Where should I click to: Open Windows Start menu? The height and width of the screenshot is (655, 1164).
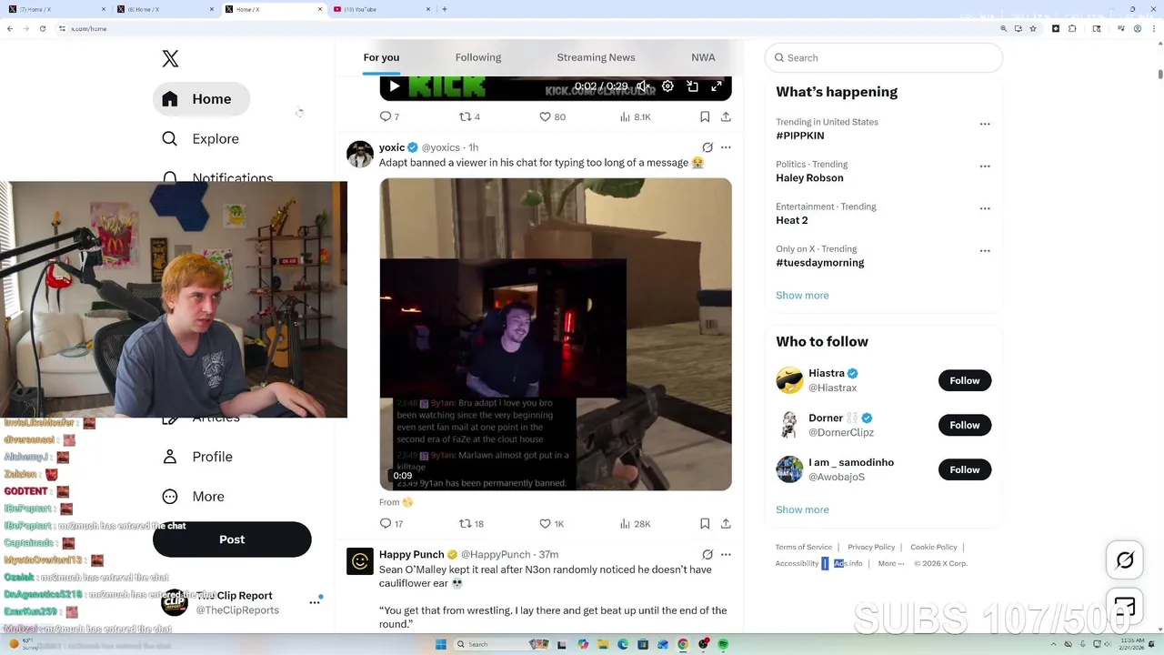(x=441, y=644)
